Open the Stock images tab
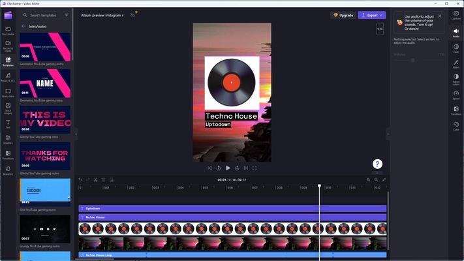Image resolution: width=464 pixels, height=261 pixels. point(8,108)
